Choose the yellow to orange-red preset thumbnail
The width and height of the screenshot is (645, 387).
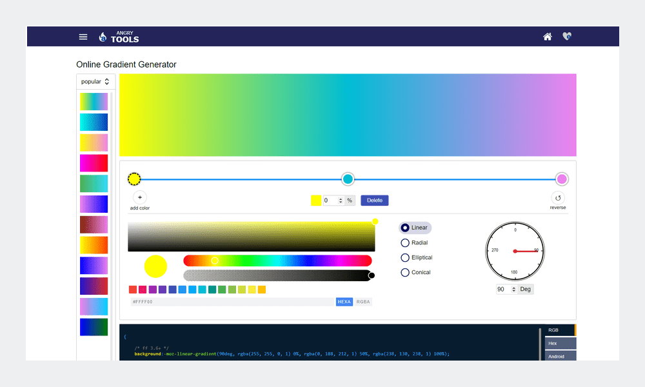pos(94,245)
